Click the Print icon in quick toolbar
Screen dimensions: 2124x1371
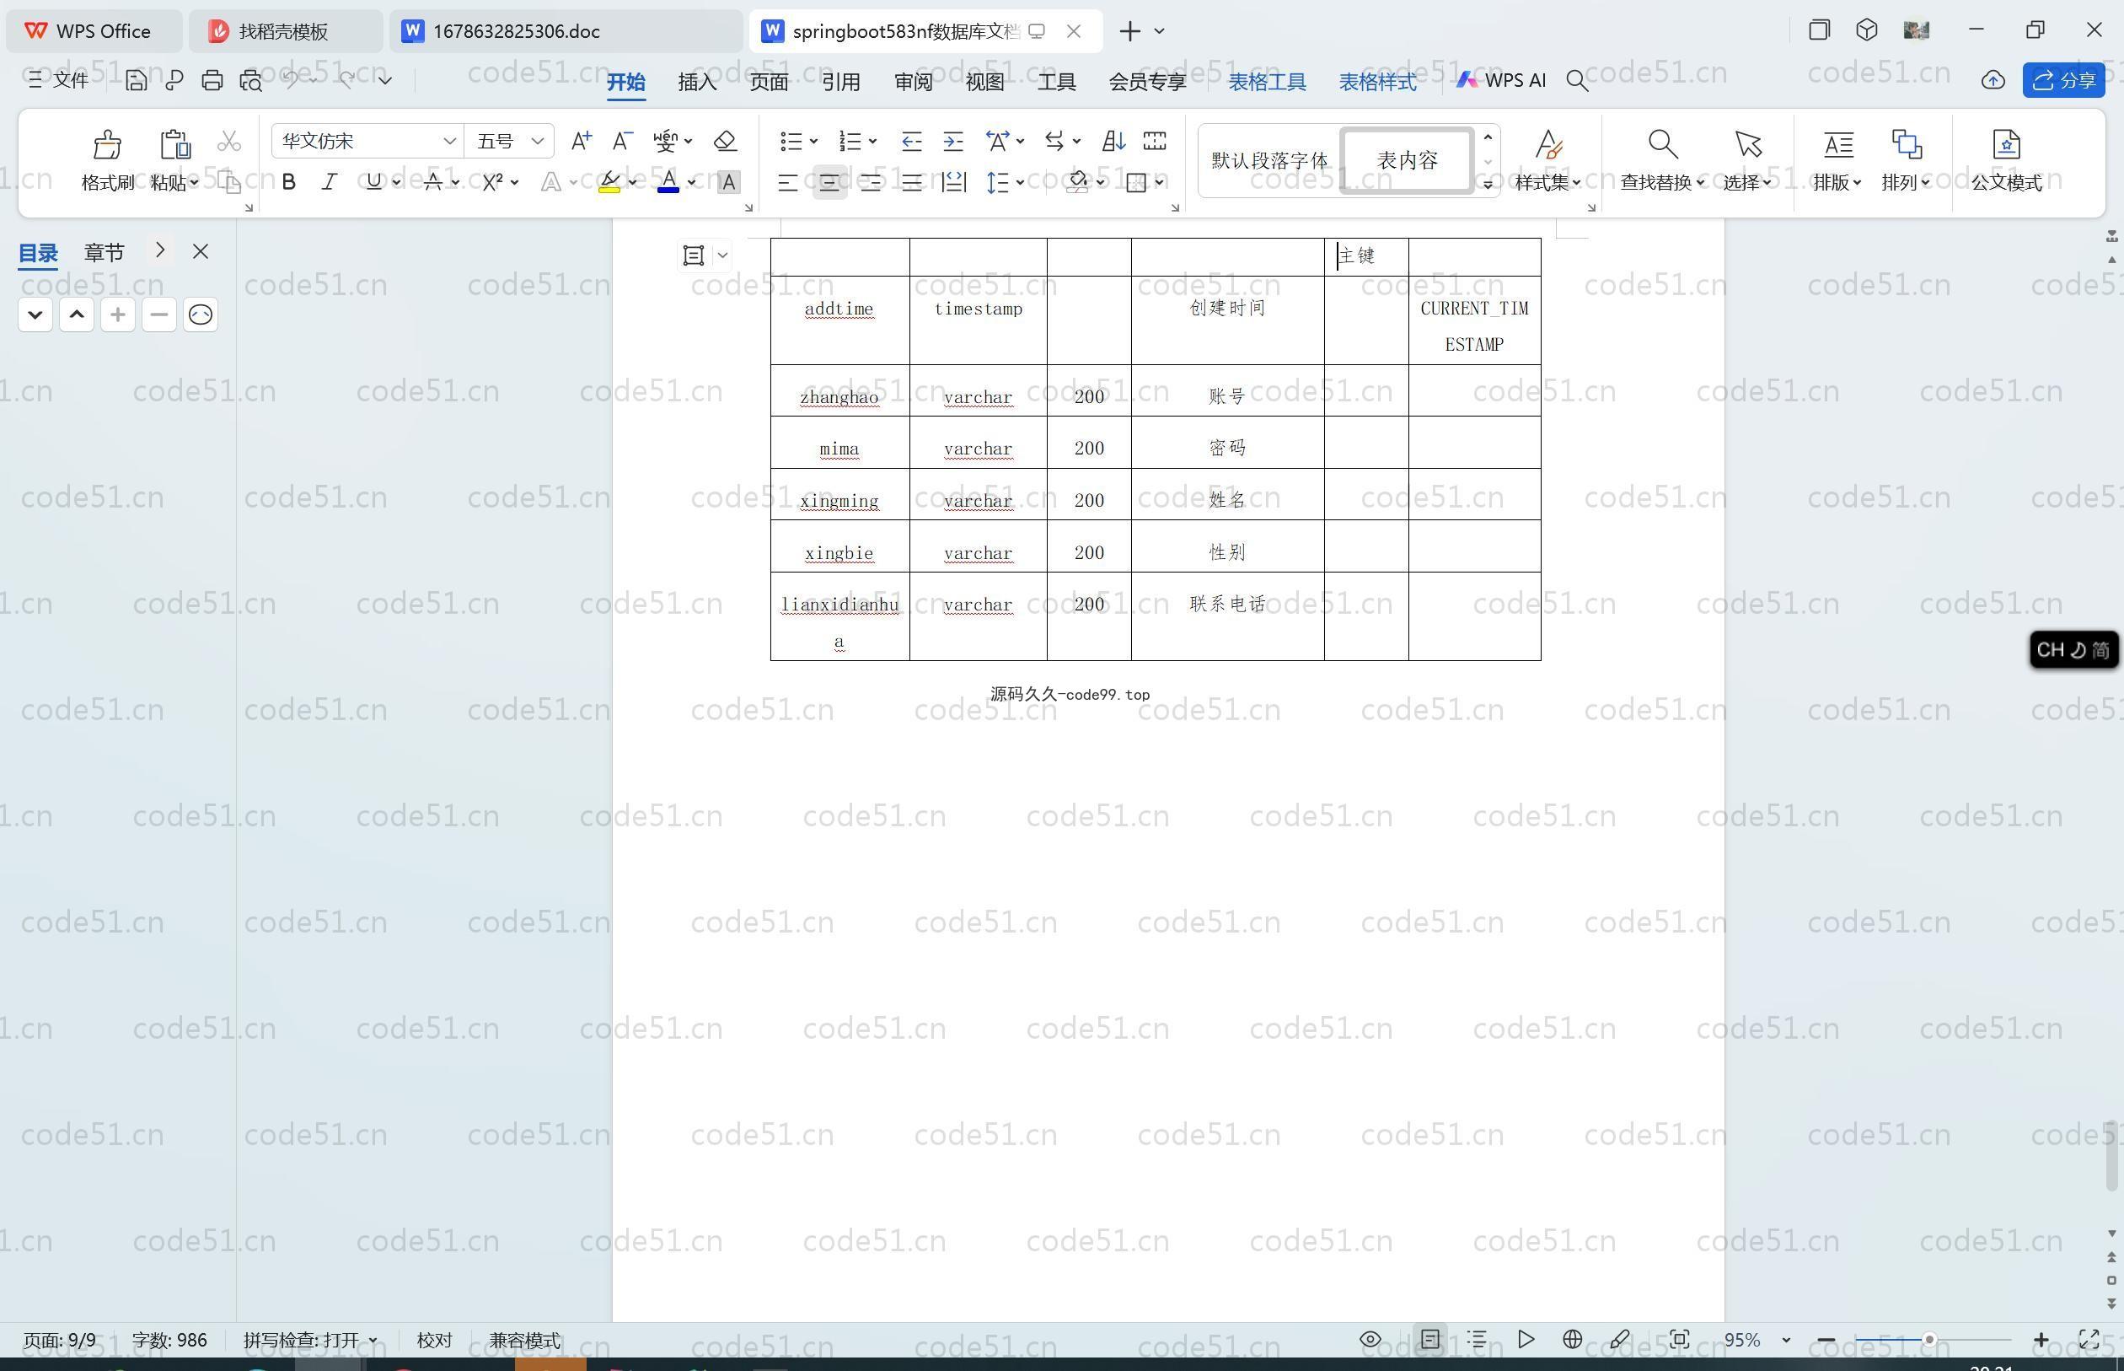click(x=212, y=80)
